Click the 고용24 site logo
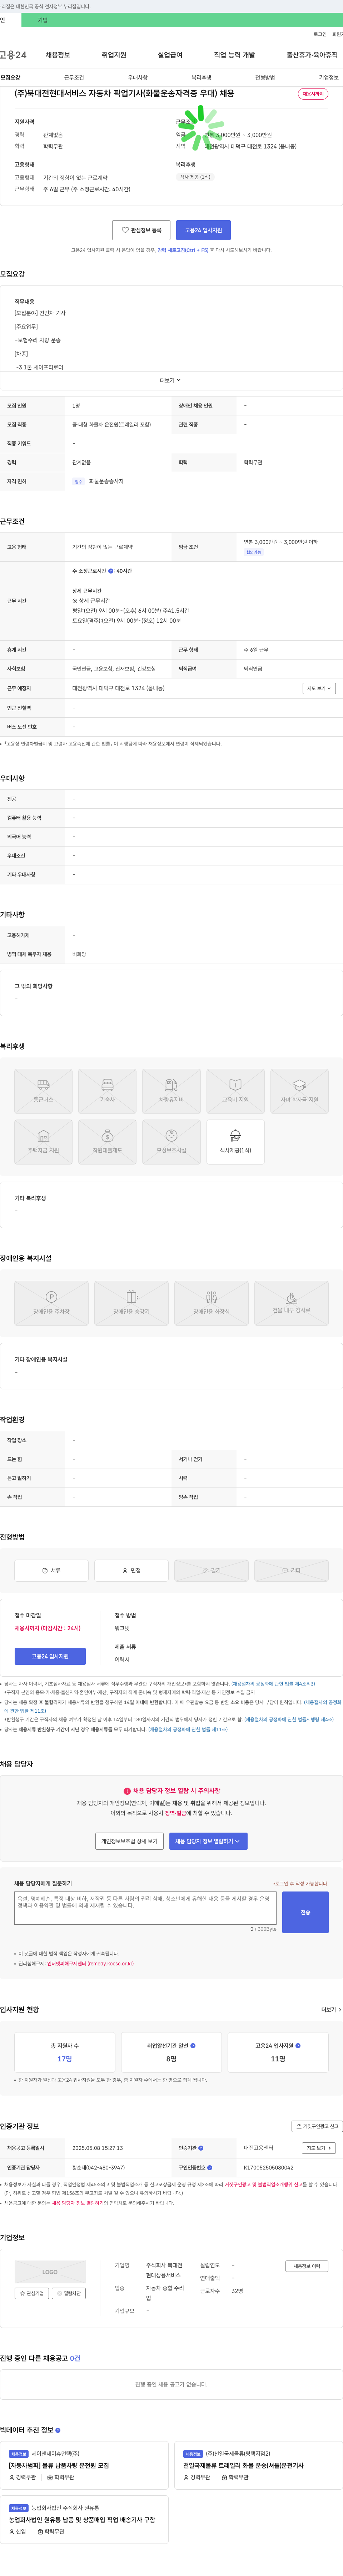Image resolution: width=343 pixels, height=2576 pixels. tap(13, 55)
